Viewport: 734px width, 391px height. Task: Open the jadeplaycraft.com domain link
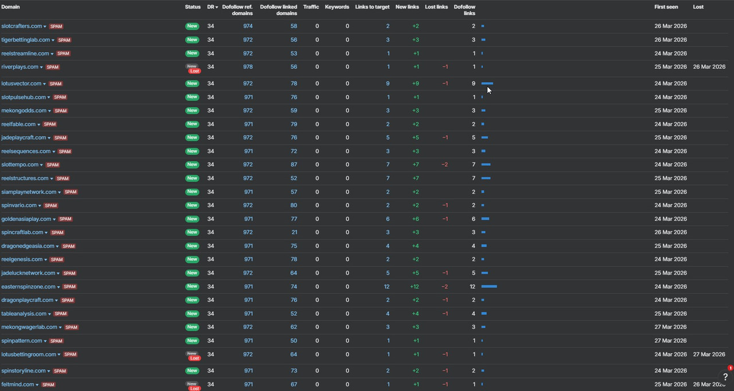pyautogui.click(x=24, y=138)
